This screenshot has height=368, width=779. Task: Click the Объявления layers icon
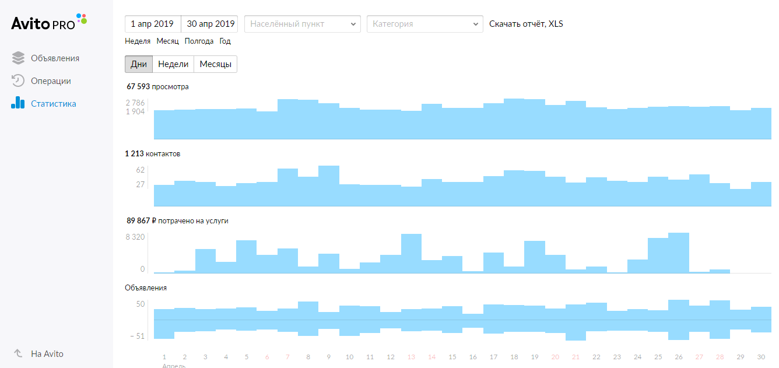pos(18,58)
